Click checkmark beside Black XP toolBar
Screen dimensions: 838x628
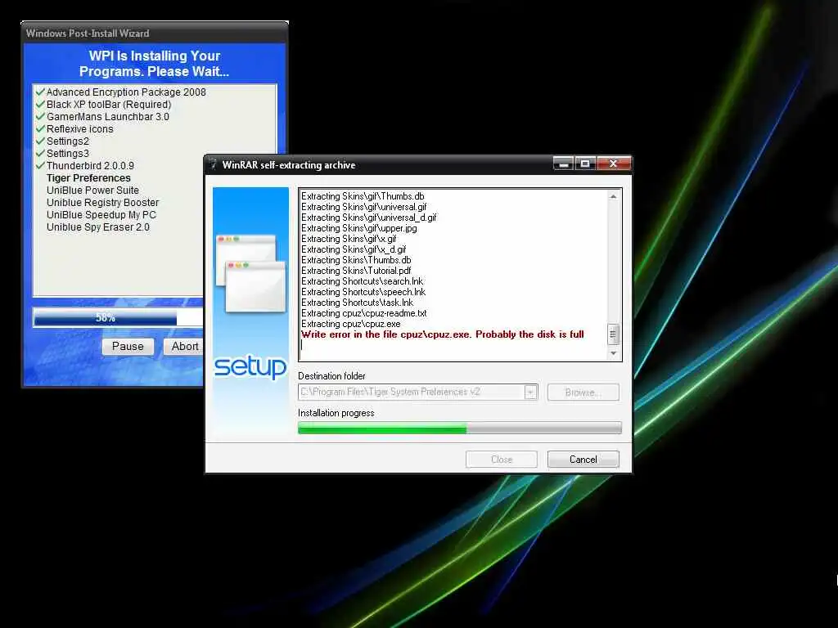coord(40,104)
